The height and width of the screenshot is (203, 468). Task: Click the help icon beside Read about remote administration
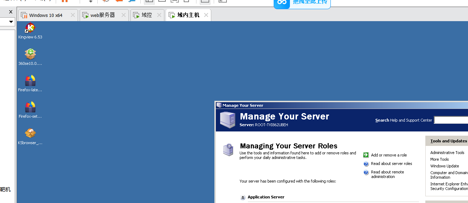click(x=366, y=172)
